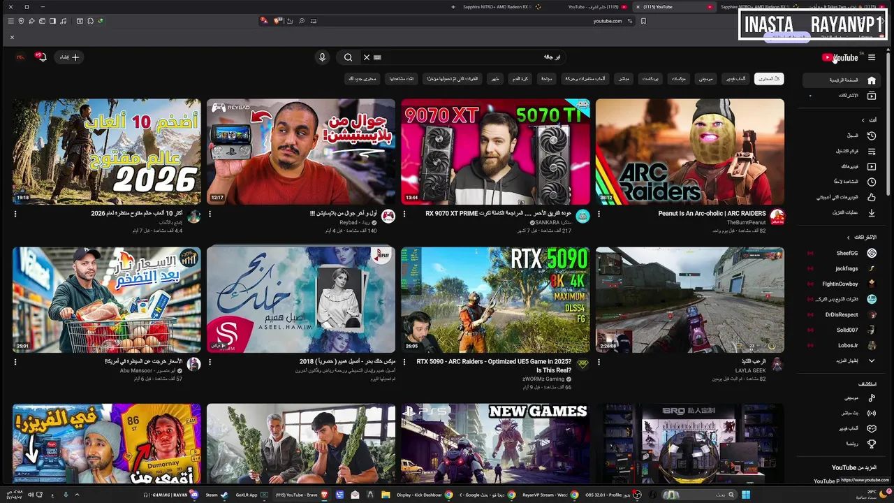
Task: Select the Video games (ألعاب فيديو) chip
Action: [x=734, y=79]
